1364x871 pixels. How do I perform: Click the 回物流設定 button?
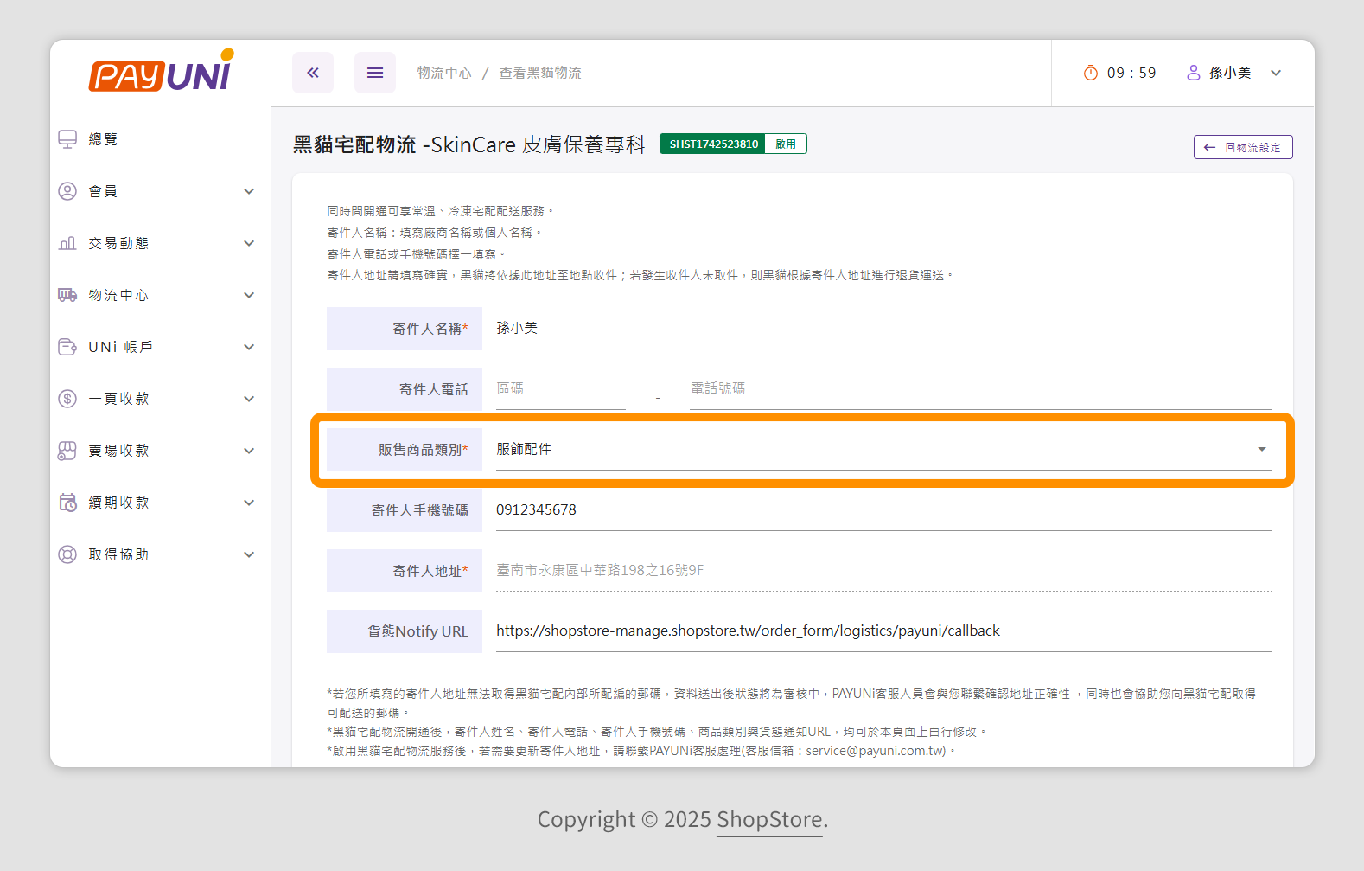pyautogui.click(x=1243, y=147)
